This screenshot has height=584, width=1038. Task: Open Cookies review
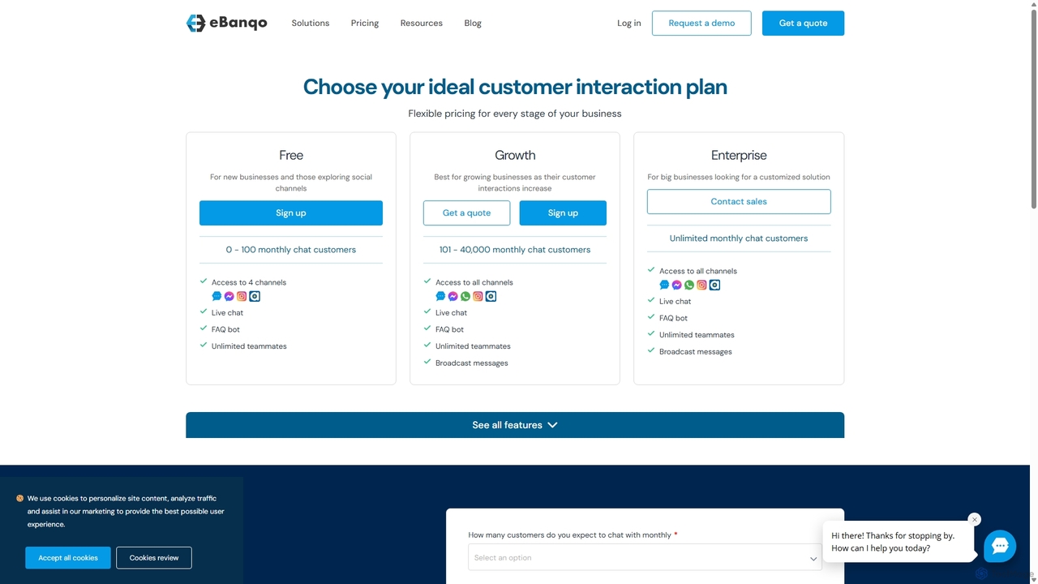[x=154, y=557]
